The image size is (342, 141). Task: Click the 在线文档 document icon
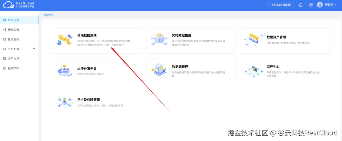(x=4, y=68)
